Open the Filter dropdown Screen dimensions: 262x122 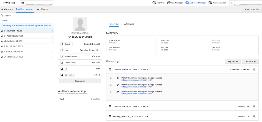point(5,20)
